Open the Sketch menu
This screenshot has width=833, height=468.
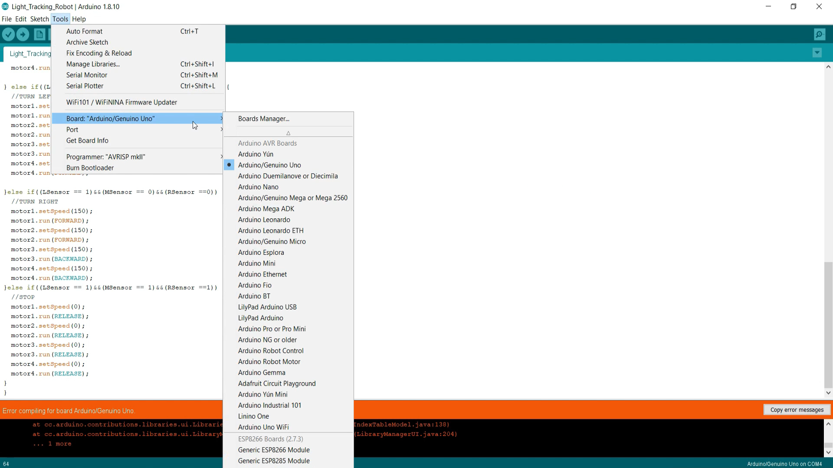click(39, 19)
